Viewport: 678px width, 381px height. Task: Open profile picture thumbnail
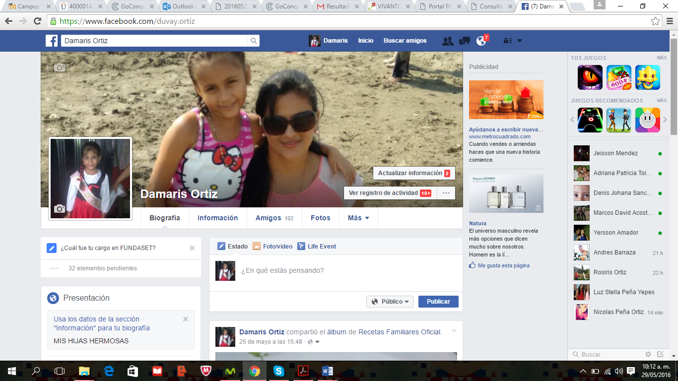pos(90,179)
